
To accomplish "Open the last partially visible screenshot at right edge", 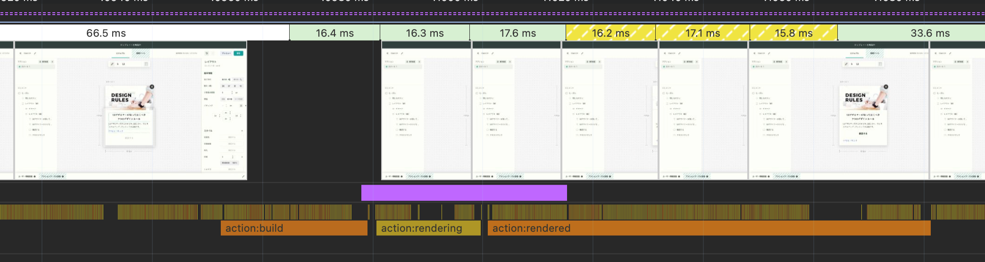I will [957, 111].
